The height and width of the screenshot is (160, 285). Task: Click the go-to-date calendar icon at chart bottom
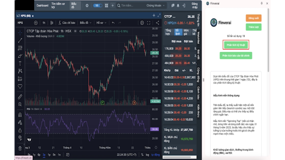[68, 155]
